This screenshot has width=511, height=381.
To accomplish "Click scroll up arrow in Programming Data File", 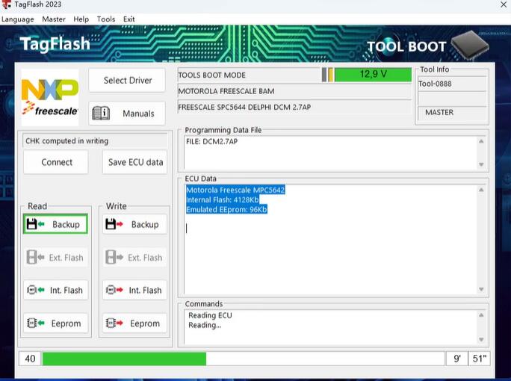I will tap(481, 141).
